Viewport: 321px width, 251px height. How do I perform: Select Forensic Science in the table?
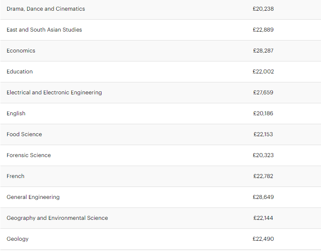(29, 155)
